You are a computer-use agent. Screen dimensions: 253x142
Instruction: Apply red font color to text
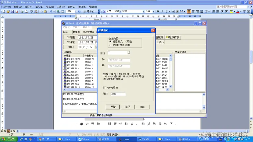click(238, 12)
